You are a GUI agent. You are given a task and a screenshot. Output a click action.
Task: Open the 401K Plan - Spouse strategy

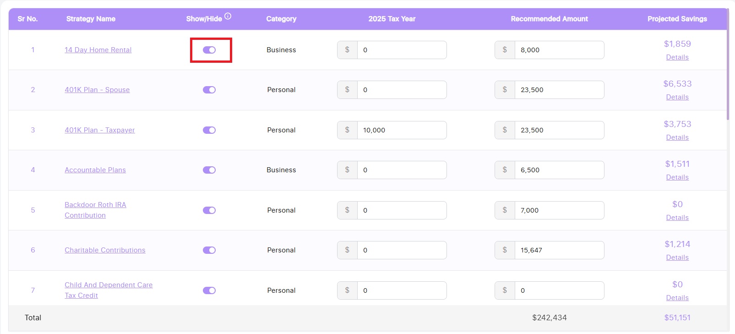(x=97, y=90)
